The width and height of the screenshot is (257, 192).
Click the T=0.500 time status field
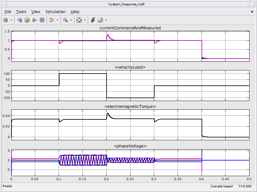coord(245,186)
